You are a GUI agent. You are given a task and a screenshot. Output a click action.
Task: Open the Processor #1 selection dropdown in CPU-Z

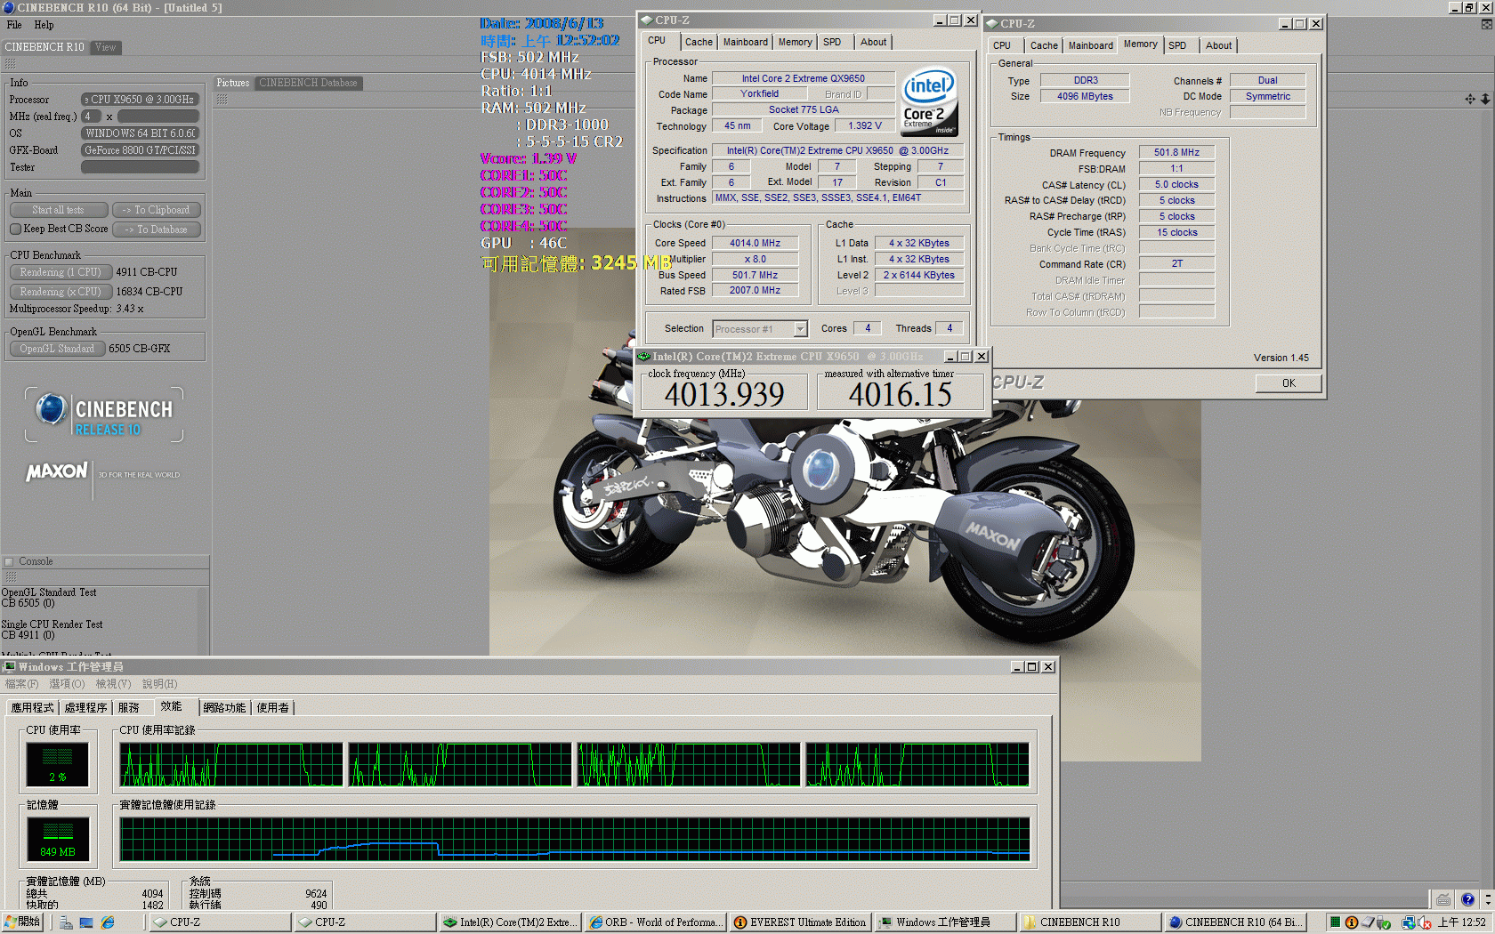click(800, 329)
